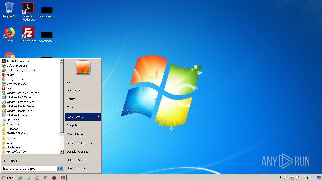The width and height of the screenshot is (322, 181).
Task: Select the Firefox desktop shortcut
Action: coord(9,35)
